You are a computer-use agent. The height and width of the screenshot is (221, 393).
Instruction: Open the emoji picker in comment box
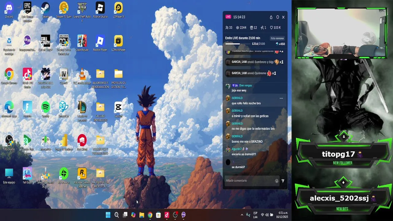point(277,181)
